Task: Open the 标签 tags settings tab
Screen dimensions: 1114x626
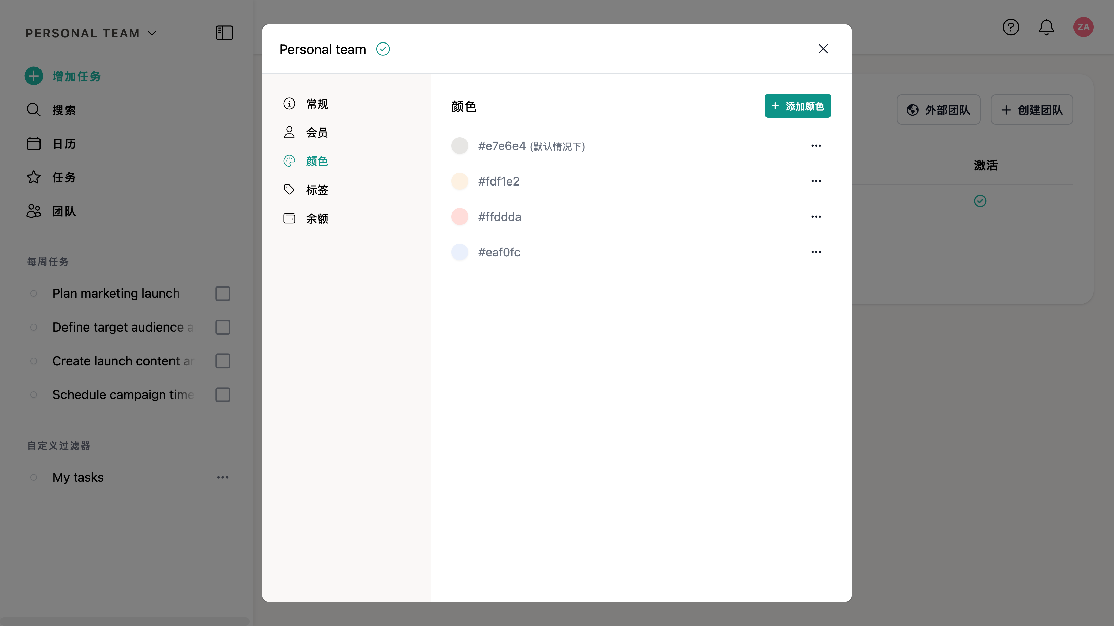Action: click(x=316, y=190)
